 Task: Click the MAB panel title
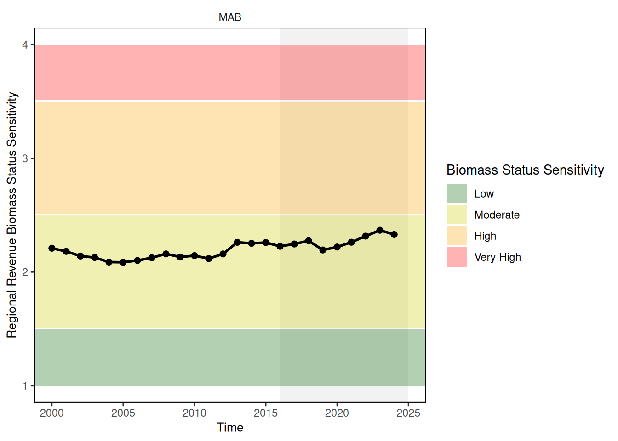point(230,17)
